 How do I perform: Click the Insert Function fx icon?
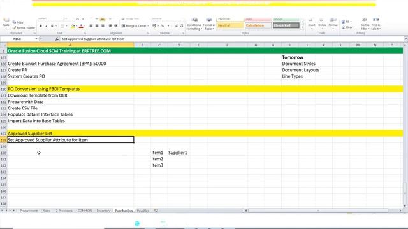(x=57, y=39)
